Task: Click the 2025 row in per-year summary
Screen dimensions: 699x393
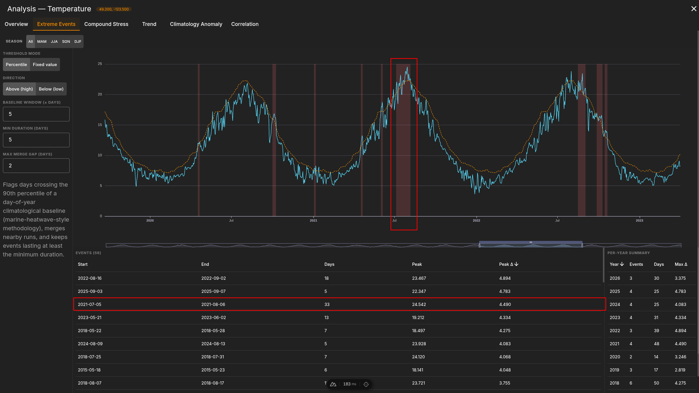Action: click(x=652, y=291)
